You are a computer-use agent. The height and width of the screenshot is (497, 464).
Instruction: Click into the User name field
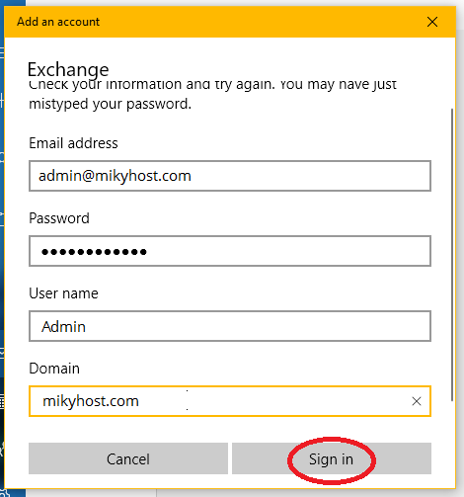pyautogui.click(x=230, y=326)
